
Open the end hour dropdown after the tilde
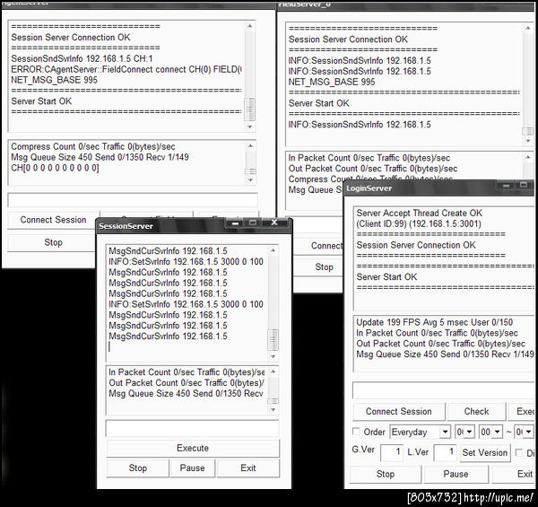pyautogui.click(x=528, y=432)
